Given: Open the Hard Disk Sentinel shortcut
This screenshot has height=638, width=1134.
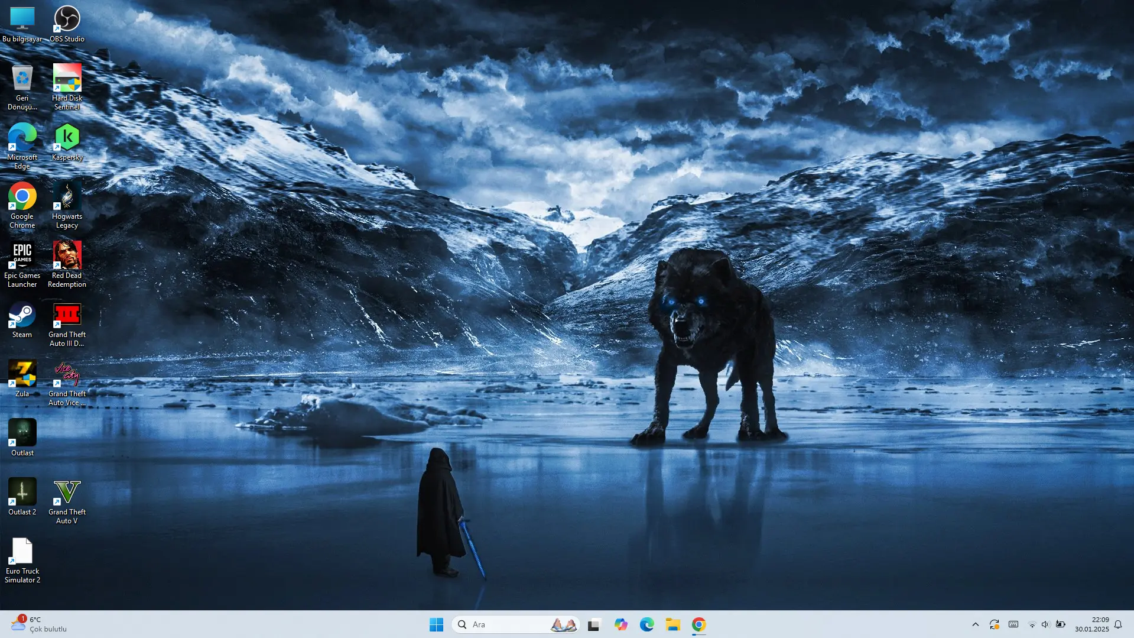Looking at the screenshot, I should pos(67,88).
